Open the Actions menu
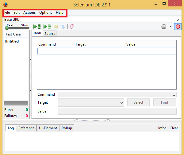Screen dimensions: 184x155 29,13
